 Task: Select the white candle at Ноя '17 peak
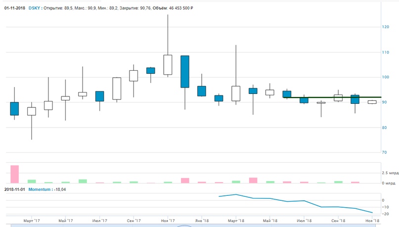[168, 64]
